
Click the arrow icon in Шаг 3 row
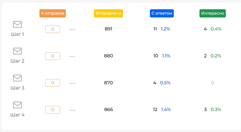[72, 83]
